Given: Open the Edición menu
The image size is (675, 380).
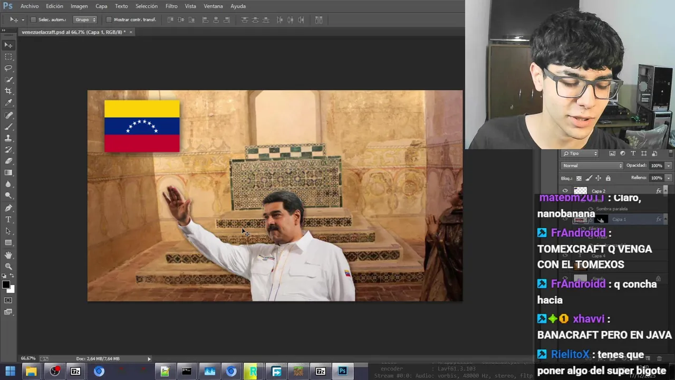Looking at the screenshot, I should click(x=54, y=6).
